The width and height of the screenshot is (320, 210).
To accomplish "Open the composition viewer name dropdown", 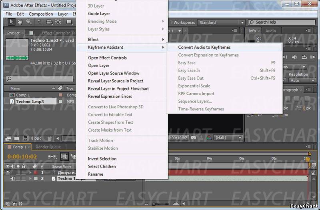I will [x=180, y=31].
